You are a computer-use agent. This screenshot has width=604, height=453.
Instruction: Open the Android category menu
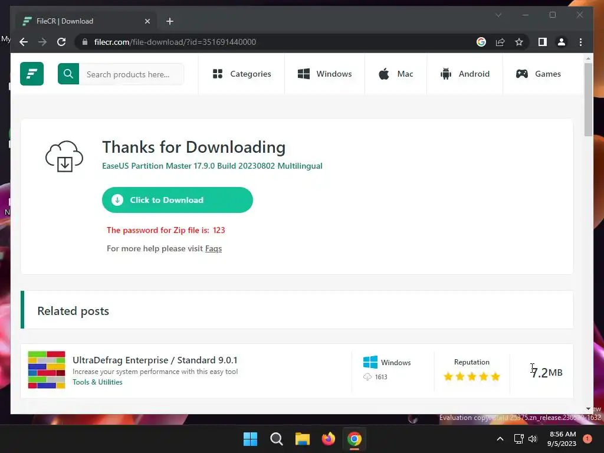click(465, 74)
